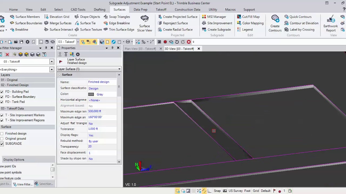346x194 pixels.
Task: Open Properties pane settings gear icon
Action: [78, 54]
